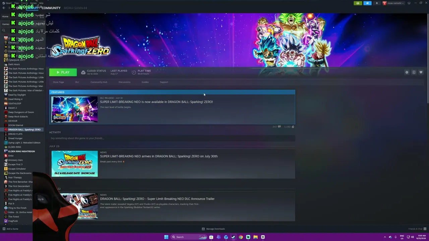Launch the game with the green Play button

[63, 72]
